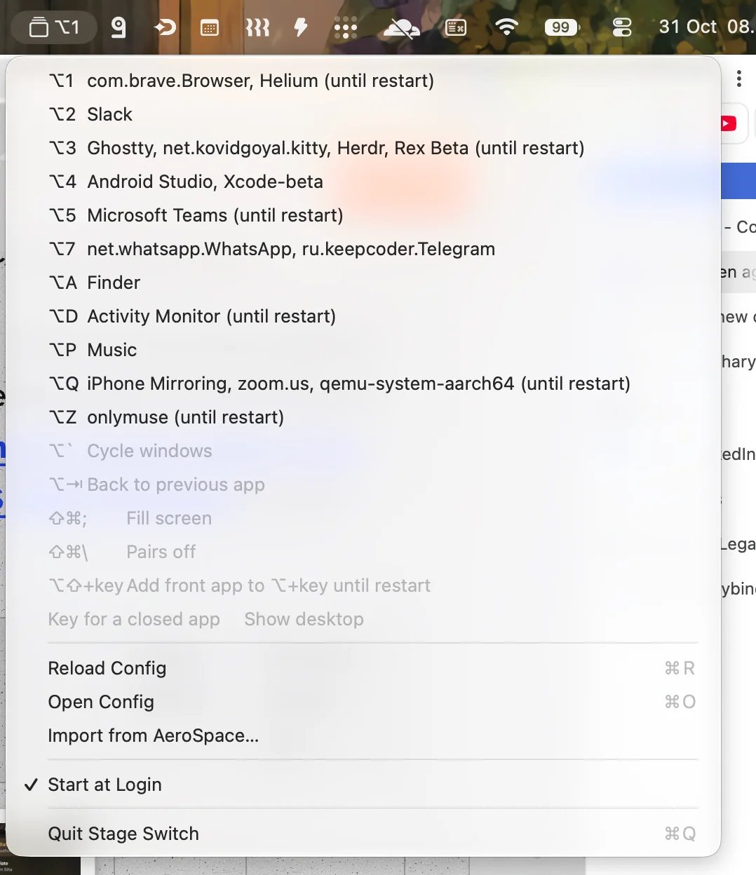Image resolution: width=756 pixels, height=875 pixels.
Task: Select the ⌥1 com.brave.Browser, Helium entry
Action: tap(363, 81)
